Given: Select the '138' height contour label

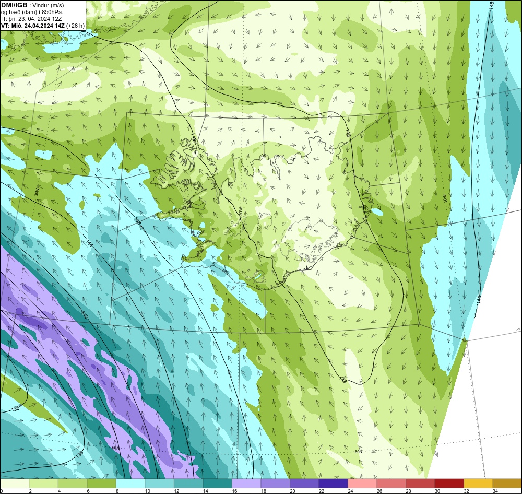Looking at the screenshot, I should 79,453.
